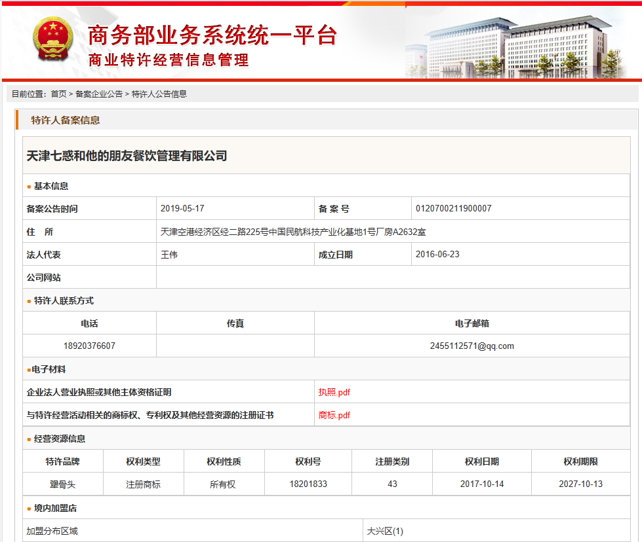
Task: Click rights date 2017-10-14
Action: click(x=482, y=484)
